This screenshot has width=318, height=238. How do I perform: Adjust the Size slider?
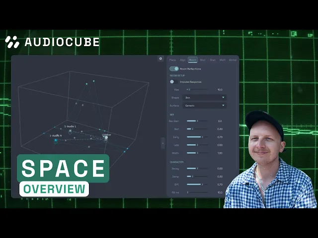click(197, 89)
